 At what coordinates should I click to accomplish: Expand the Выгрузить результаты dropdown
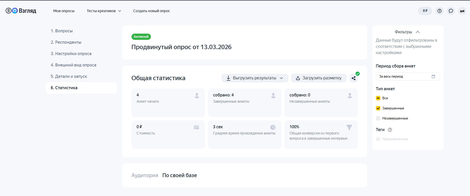255,78
